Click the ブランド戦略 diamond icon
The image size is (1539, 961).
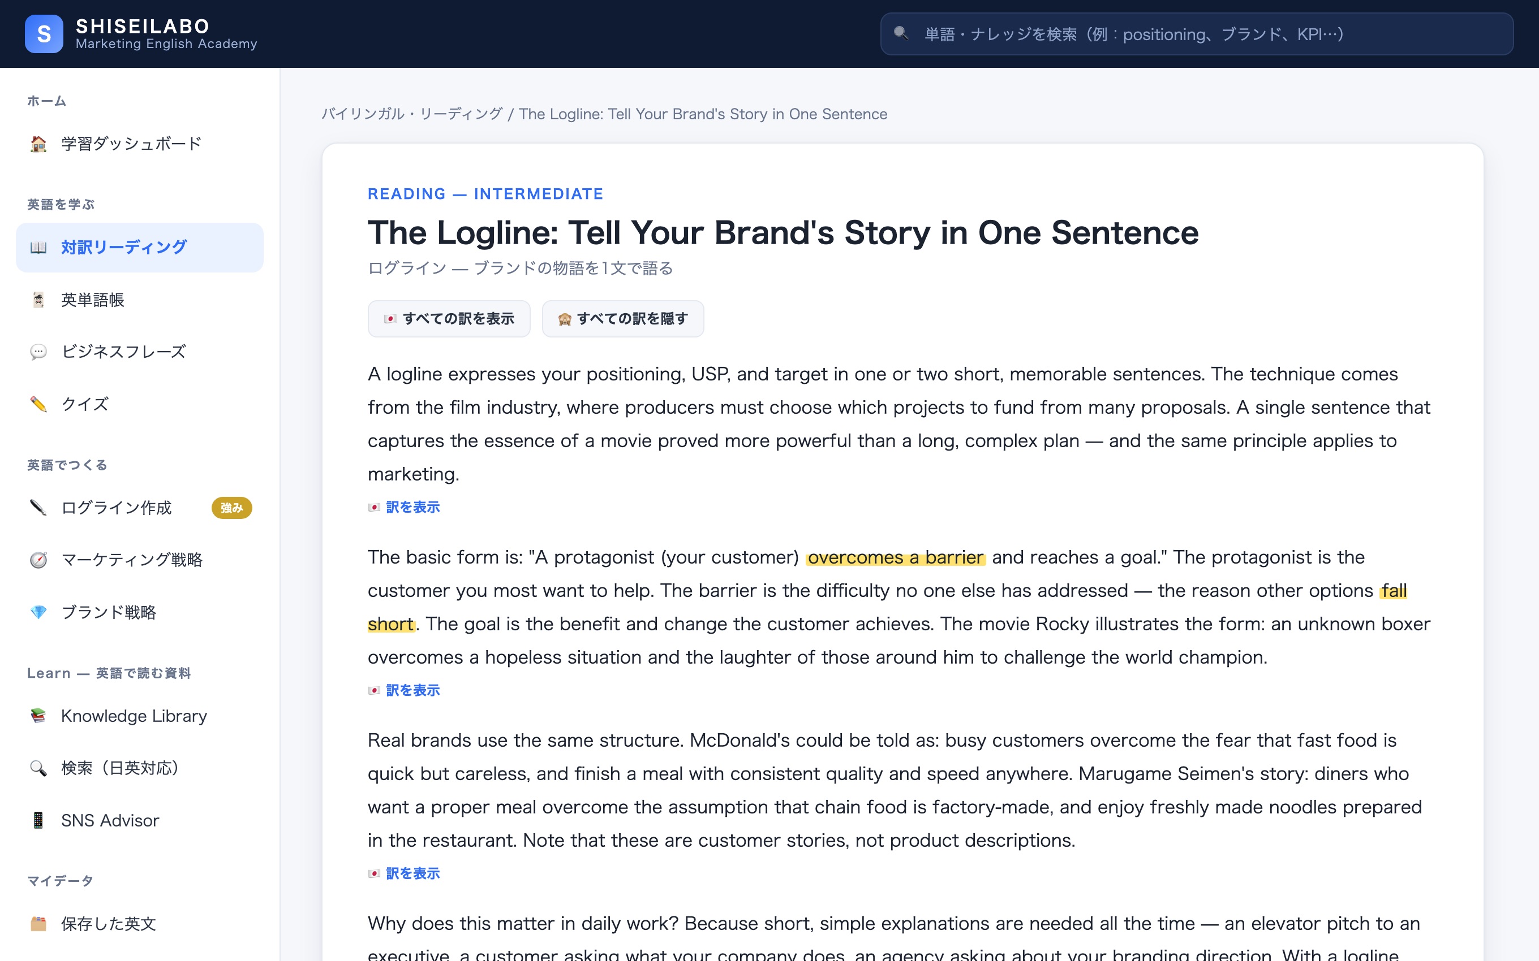coord(38,612)
